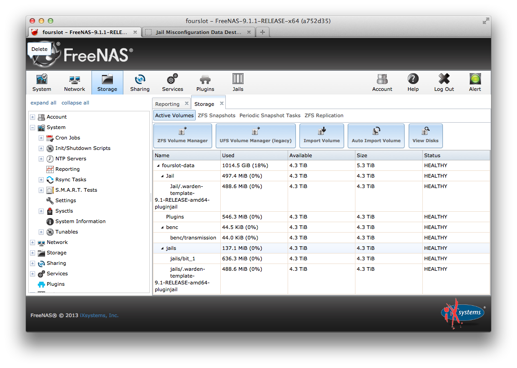
Task: Expand the NTP Servers tree node
Action: tap(41, 159)
